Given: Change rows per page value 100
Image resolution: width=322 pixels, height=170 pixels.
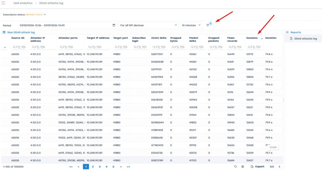Looking at the screenshot, I should tap(272, 167).
